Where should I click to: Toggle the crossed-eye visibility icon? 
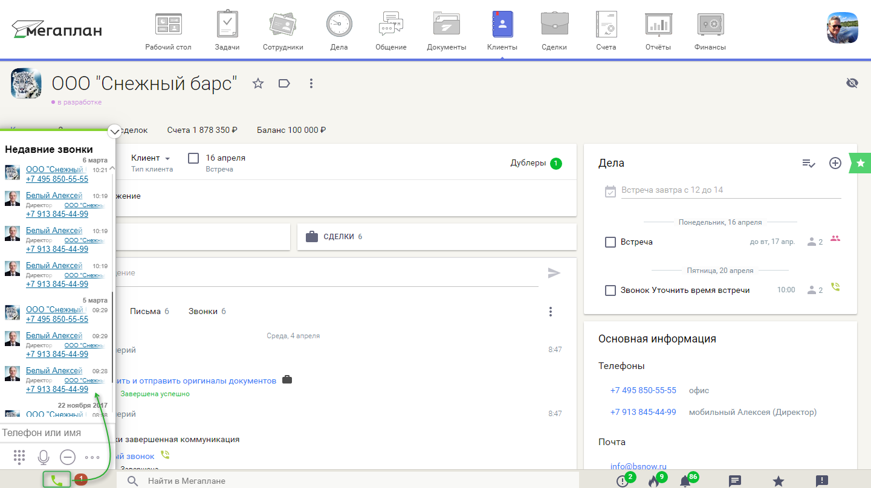pyautogui.click(x=852, y=83)
